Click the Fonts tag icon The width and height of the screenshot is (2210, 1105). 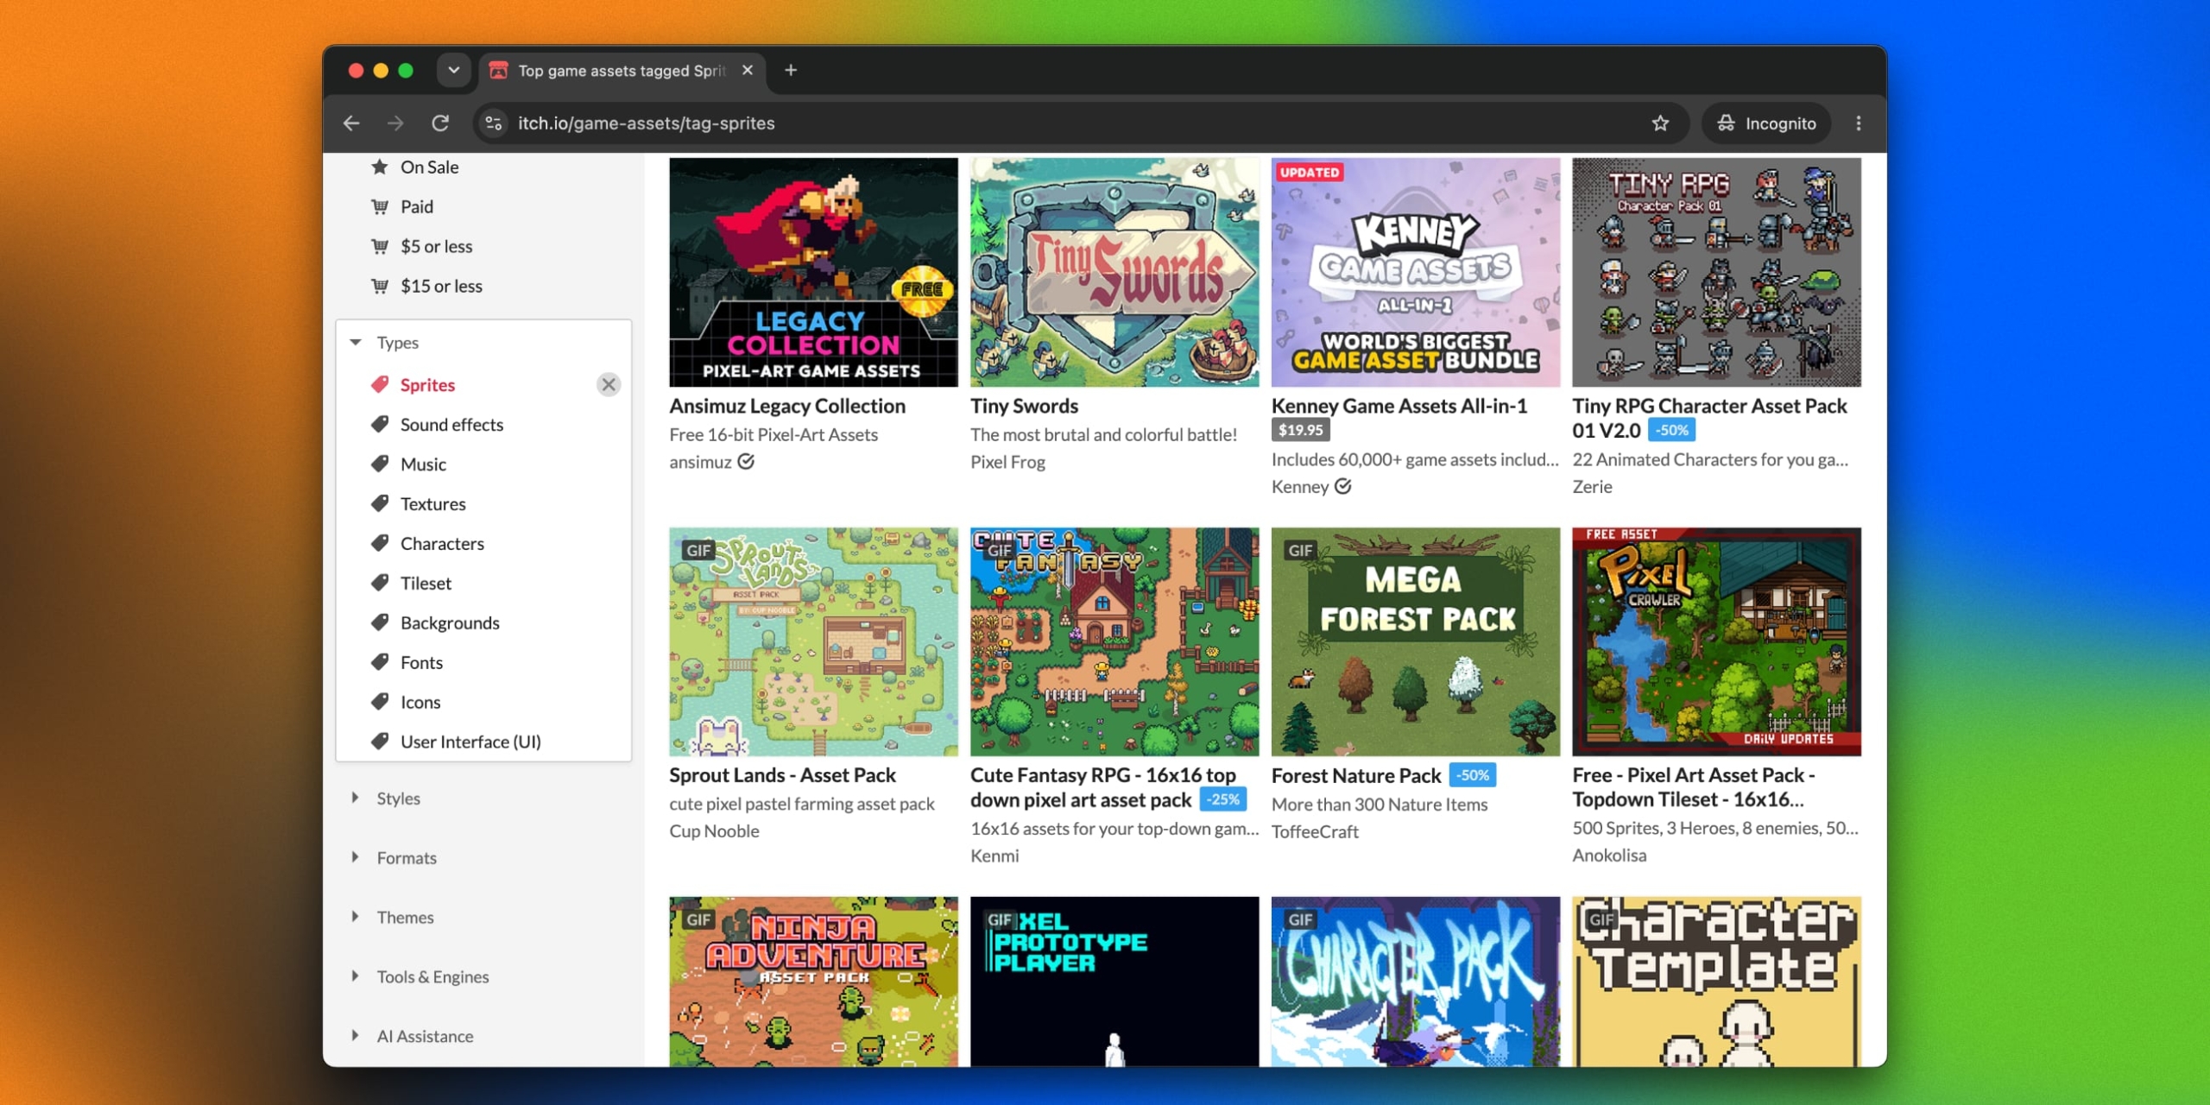pyautogui.click(x=380, y=663)
